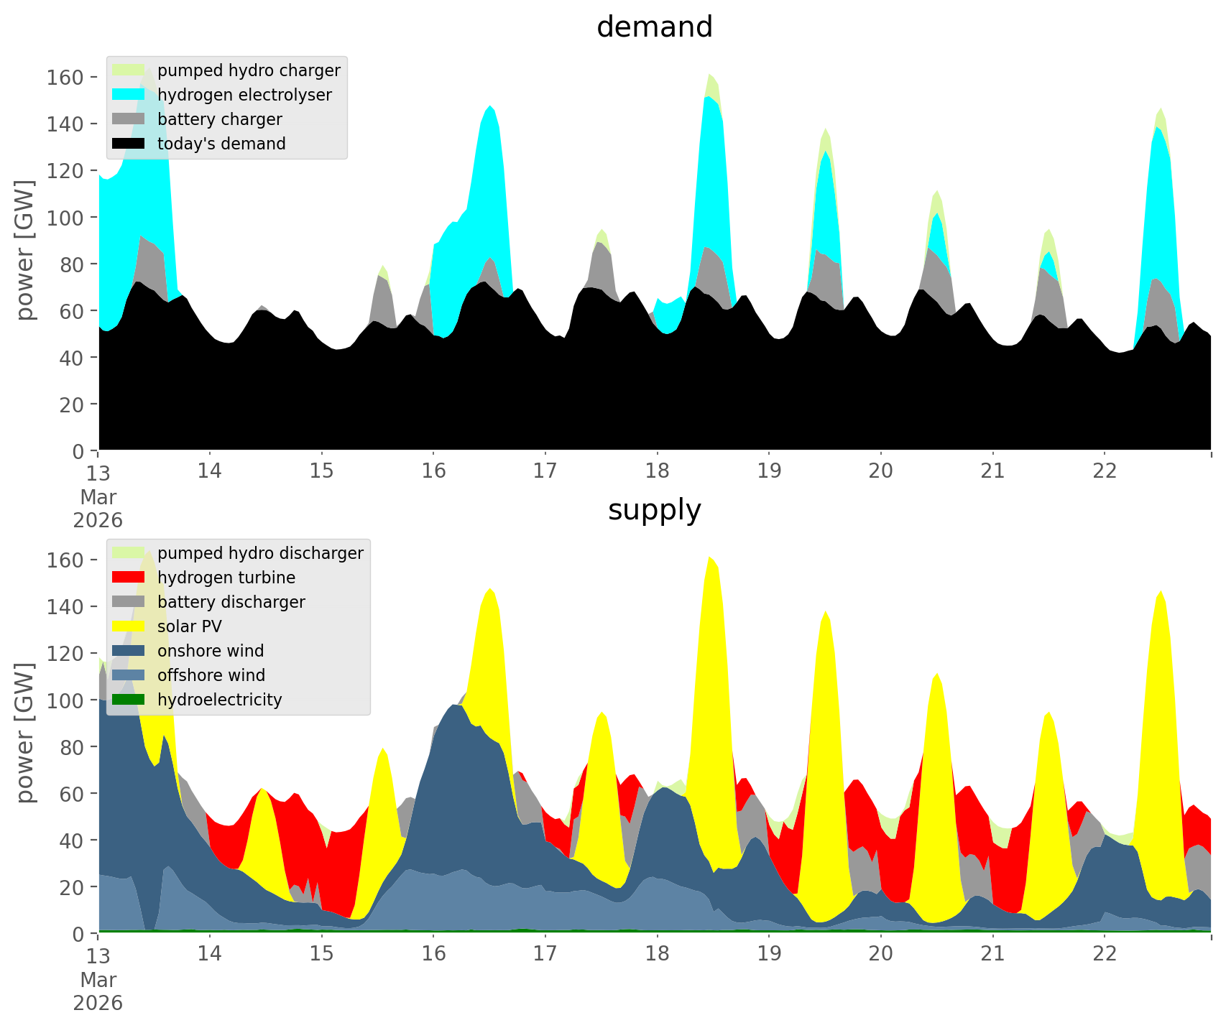Select the green hydroelectricity legend swatch
This screenshot has height=1028, width=1226.
click(129, 700)
